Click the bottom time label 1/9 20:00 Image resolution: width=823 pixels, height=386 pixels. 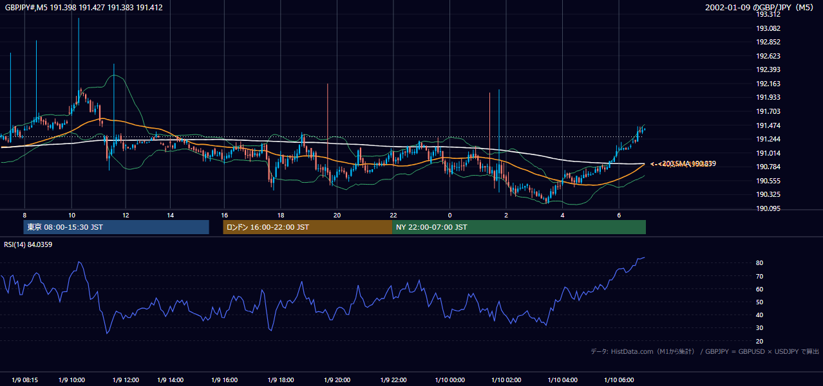tap(337, 380)
